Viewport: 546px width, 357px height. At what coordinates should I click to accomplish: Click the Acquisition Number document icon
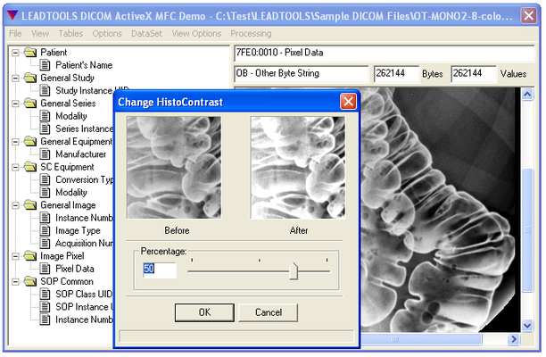click(x=45, y=244)
